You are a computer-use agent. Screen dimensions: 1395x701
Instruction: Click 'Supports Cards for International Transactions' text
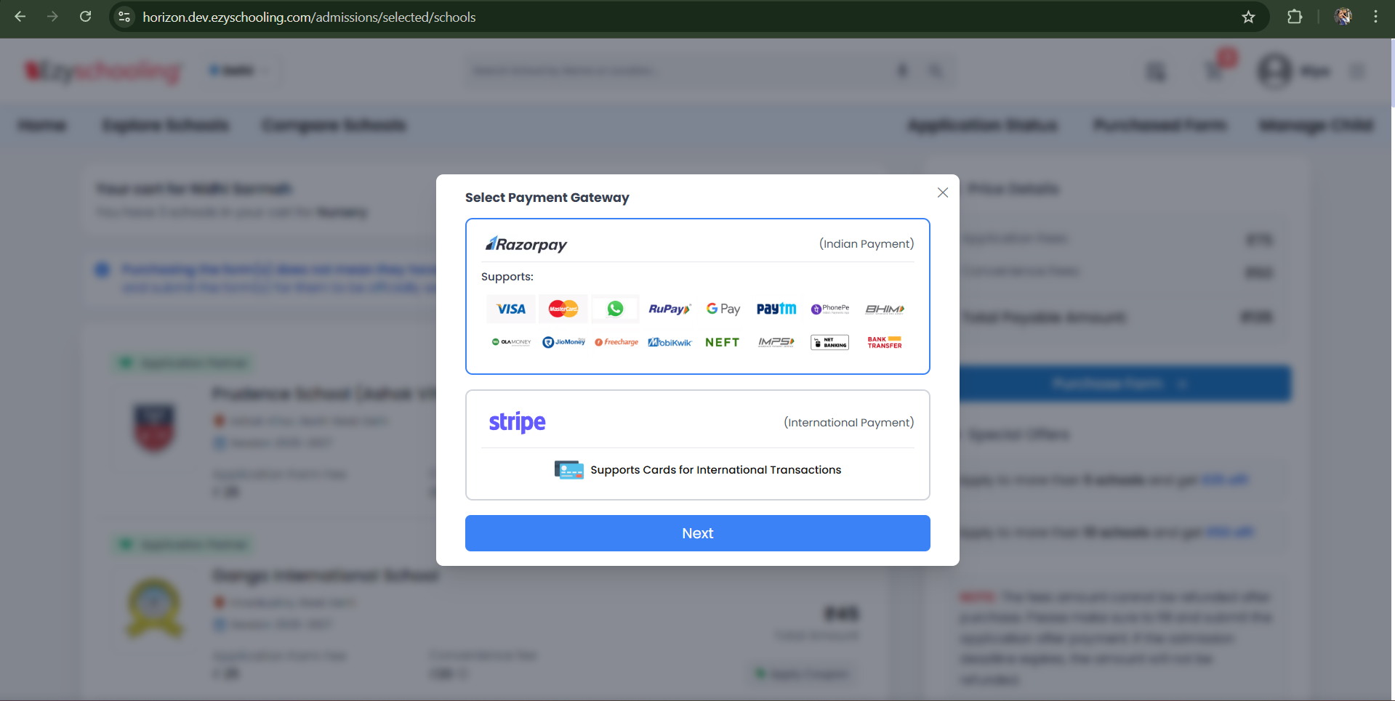tap(715, 470)
